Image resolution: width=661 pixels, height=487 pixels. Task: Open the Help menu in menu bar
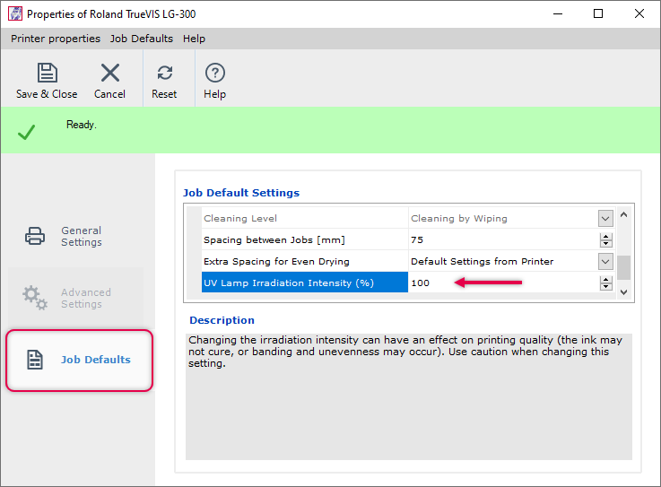click(x=194, y=39)
